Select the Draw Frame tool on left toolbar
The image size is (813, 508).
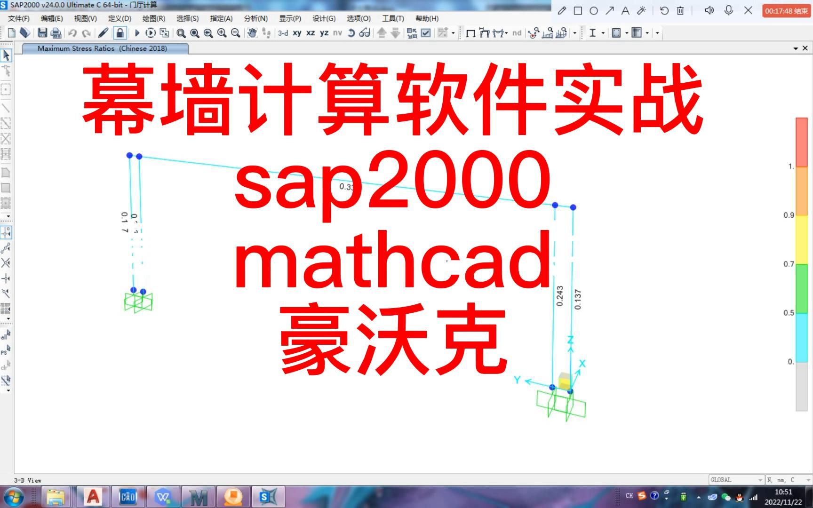[x=6, y=107]
